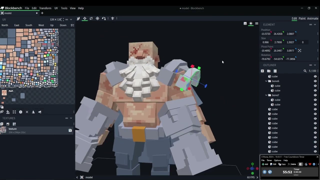
Task: Click the viewport hamburger menu icon
Action: [257, 23]
